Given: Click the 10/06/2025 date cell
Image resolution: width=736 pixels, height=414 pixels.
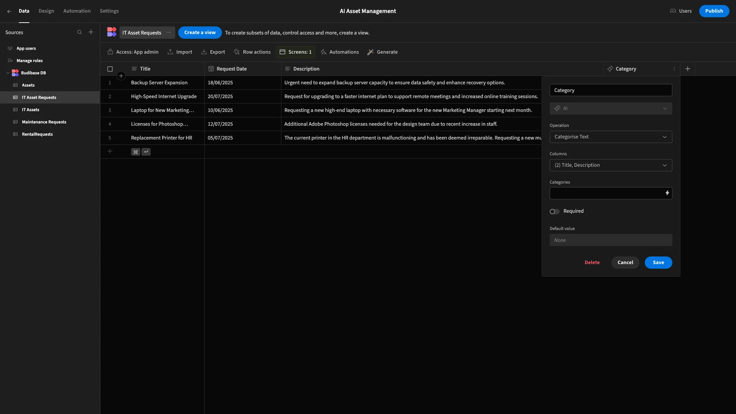Looking at the screenshot, I should click(x=243, y=110).
